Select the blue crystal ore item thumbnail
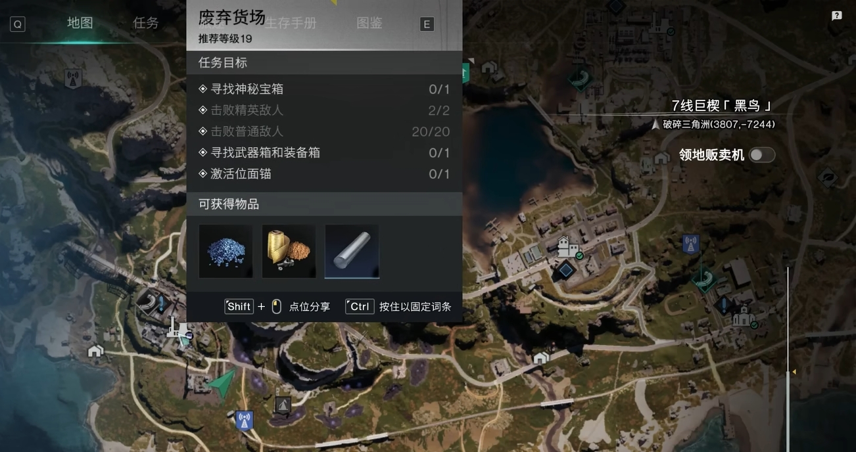Viewport: 856px width, 452px height. pos(226,251)
